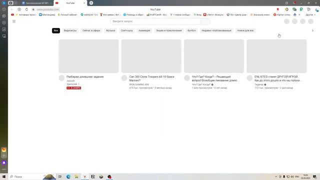320x180 pixels.
Task: Open channel avatar of the ENLISTED video
Action: click(249, 78)
